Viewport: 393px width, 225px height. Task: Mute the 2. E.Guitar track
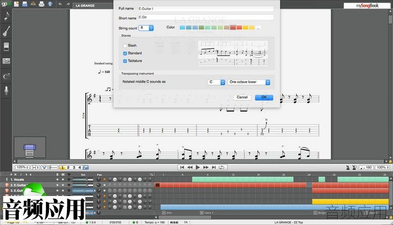click(x=63, y=185)
